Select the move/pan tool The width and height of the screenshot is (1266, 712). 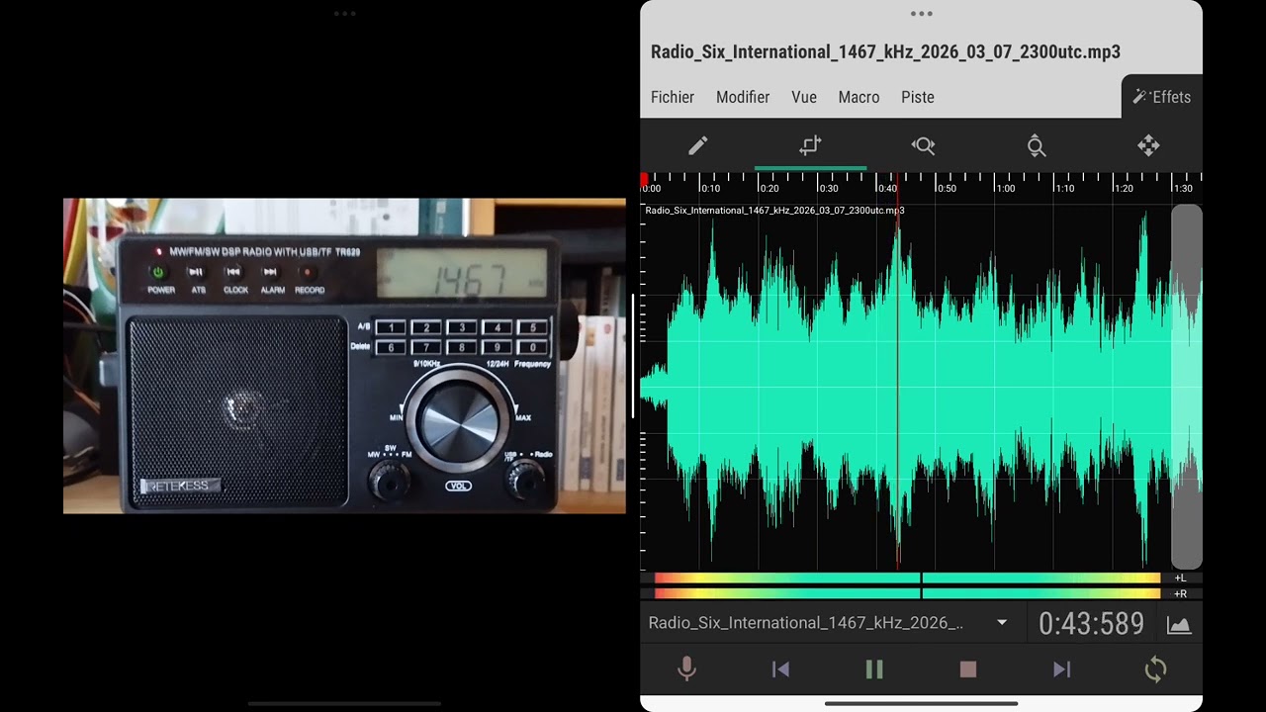pos(1148,146)
